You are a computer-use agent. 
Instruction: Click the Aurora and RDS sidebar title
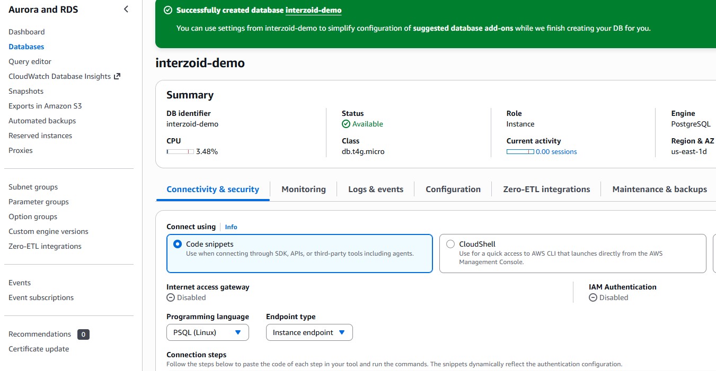(x=43, y=9)
